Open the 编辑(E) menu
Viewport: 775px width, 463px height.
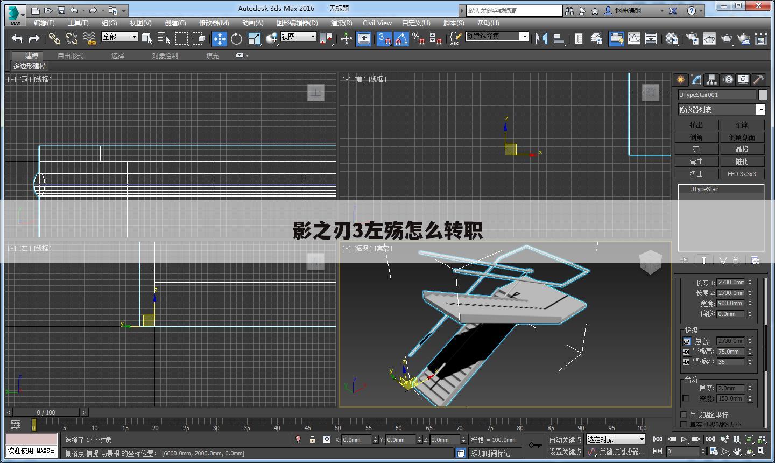[x=44, y=23]
